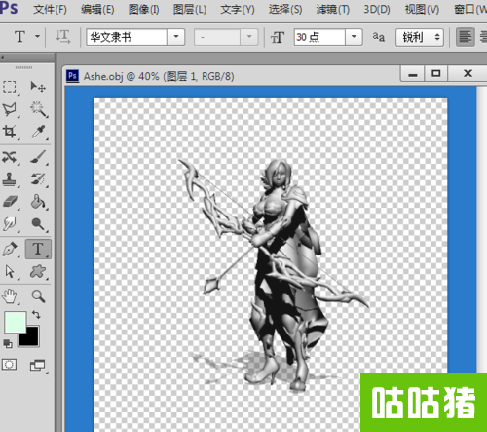Viewport: 487px width, 432px height.
Task: Click the font size tT icon
Action: click(x=278, y=38)
